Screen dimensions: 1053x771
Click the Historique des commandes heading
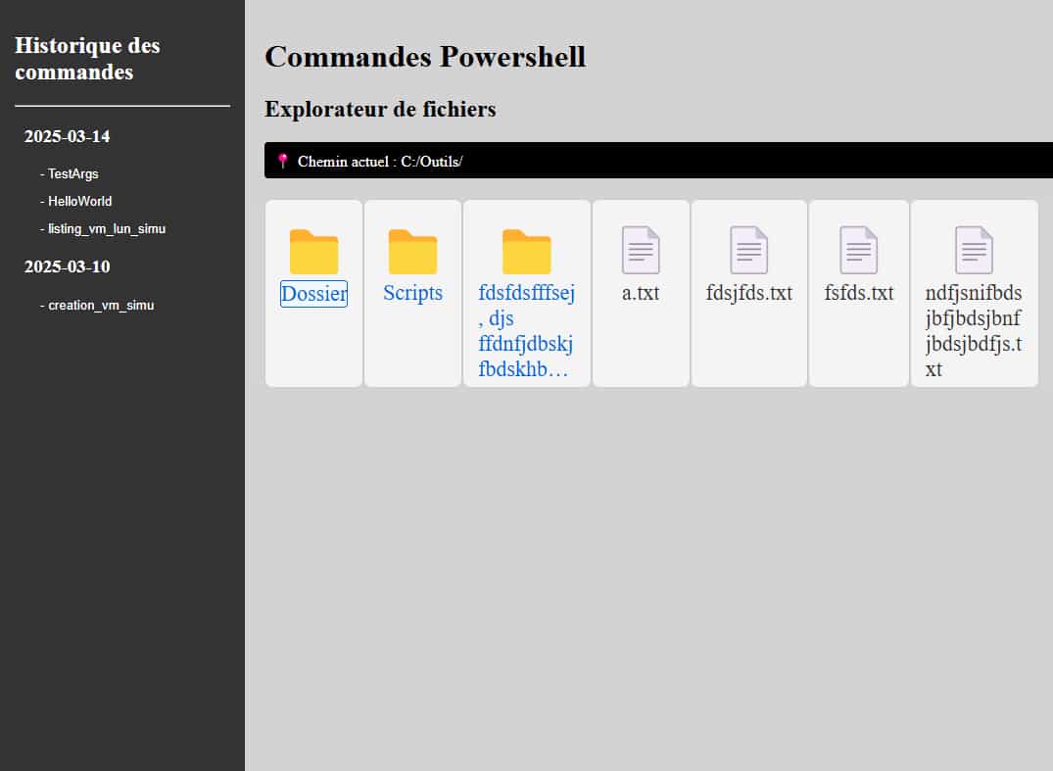click(87, 59)
